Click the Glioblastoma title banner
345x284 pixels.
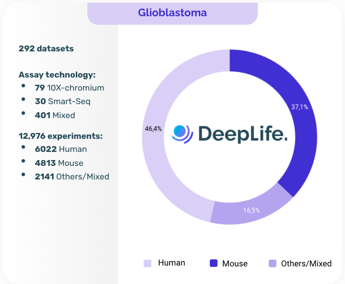click(172, 13)
